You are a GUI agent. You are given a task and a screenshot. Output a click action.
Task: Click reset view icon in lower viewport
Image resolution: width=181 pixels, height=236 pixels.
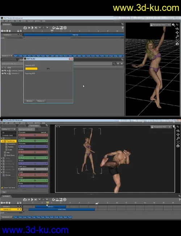(178, 146)
